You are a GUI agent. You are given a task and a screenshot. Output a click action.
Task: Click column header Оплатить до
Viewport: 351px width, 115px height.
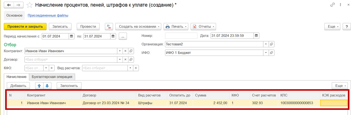pos(180,95)
